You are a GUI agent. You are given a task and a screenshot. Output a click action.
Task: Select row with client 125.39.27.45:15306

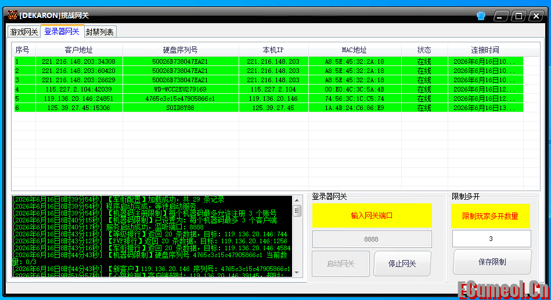(268, 108)
